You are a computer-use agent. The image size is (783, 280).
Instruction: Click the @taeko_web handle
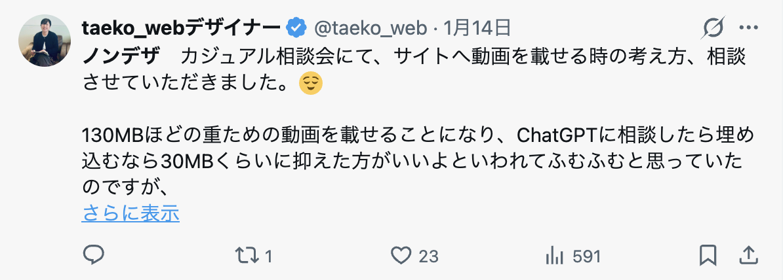tap(371, 27)
